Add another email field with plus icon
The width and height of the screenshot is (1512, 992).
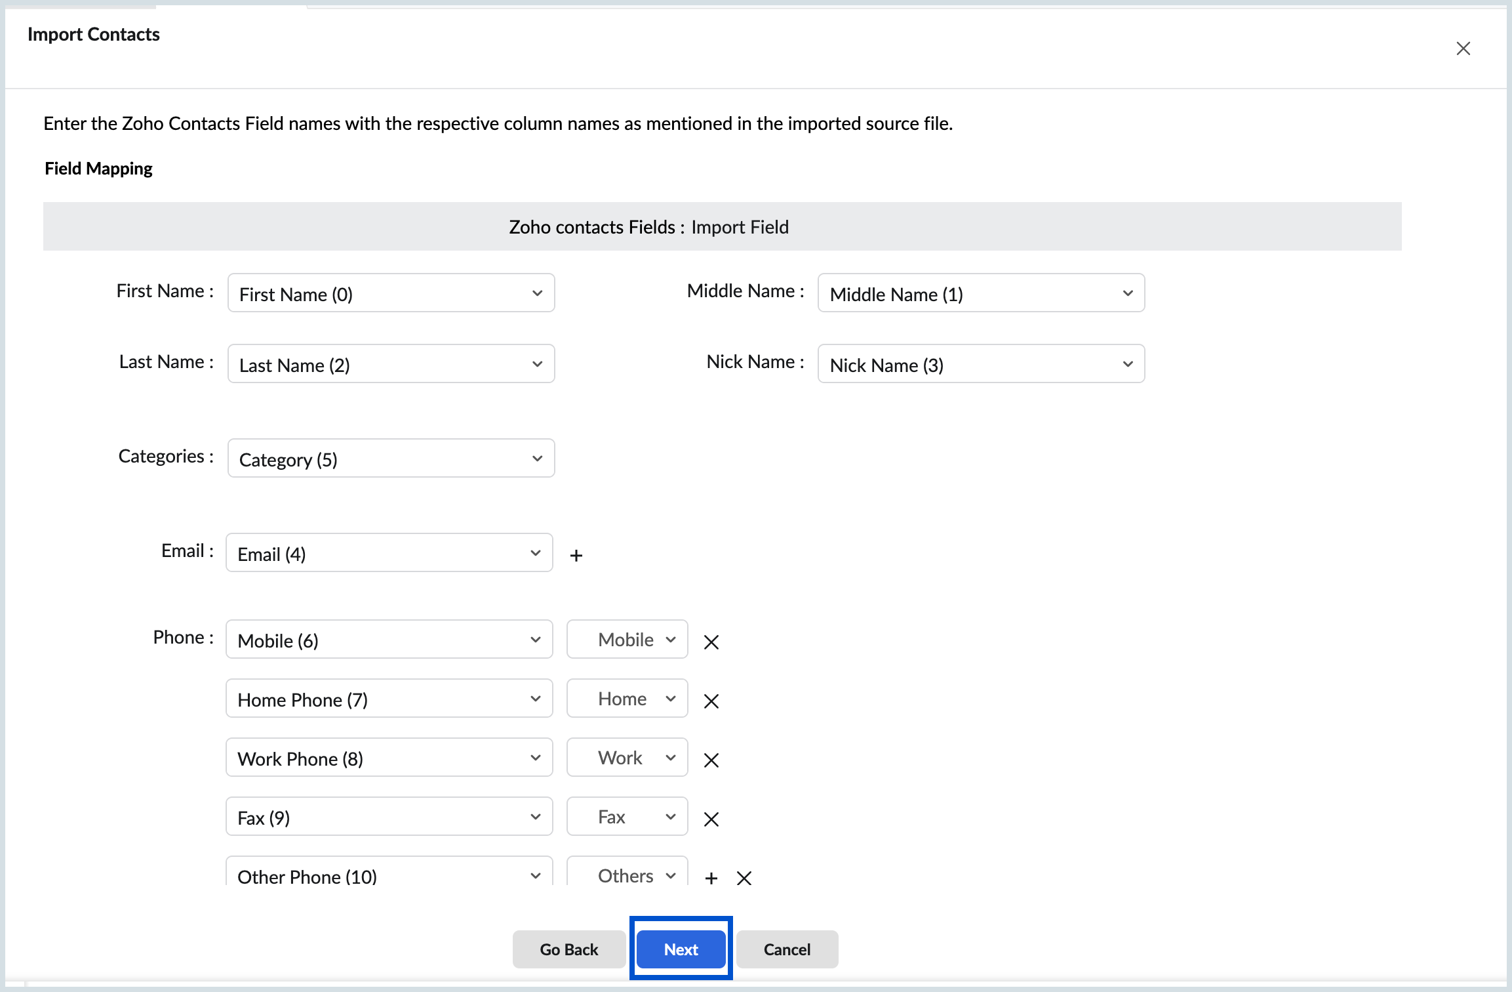coord(576,556)
